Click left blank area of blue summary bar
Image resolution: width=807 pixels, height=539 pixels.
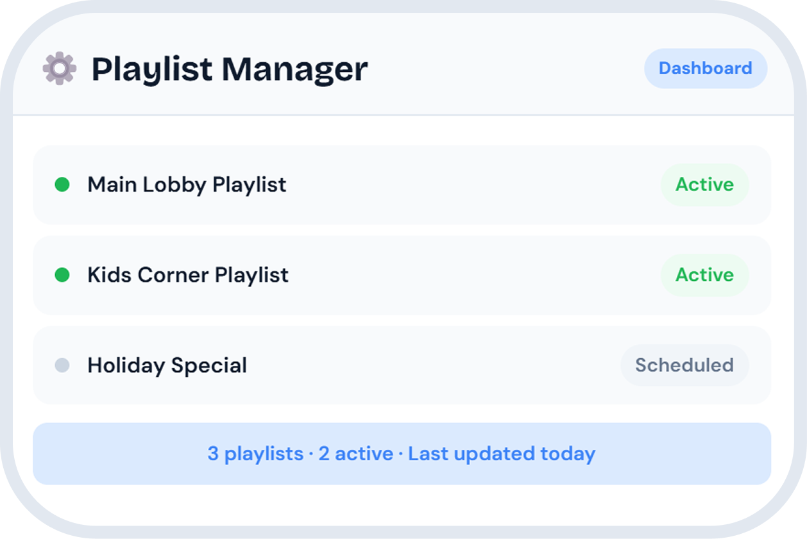point(115,454)
